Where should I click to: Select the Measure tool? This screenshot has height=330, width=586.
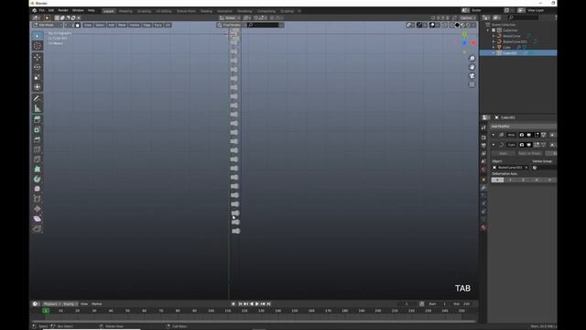pyautogui.click(x=38, y=108)
